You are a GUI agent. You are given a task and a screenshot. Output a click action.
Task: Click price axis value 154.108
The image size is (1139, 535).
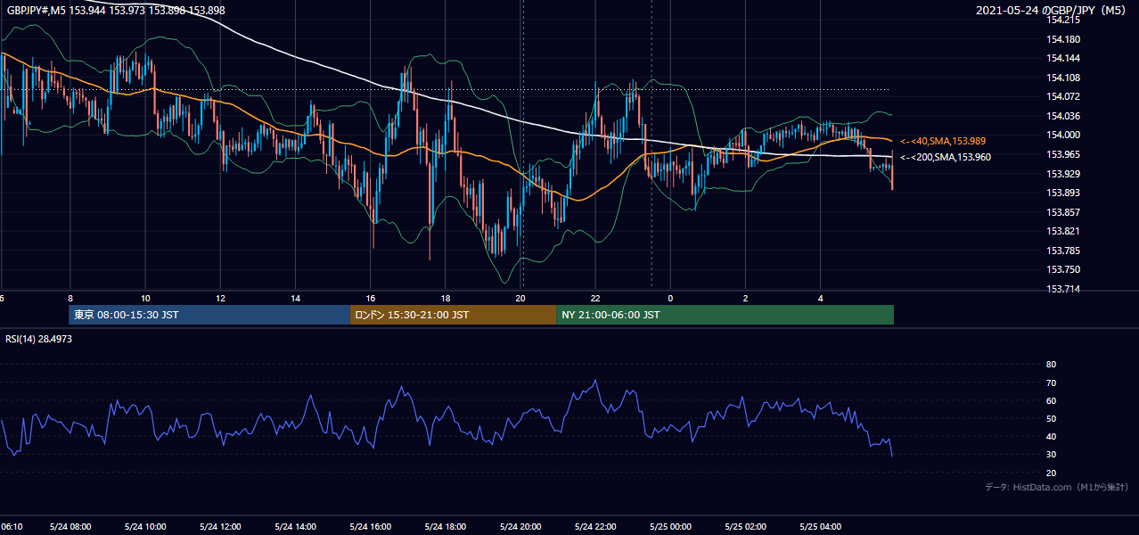1064,78
